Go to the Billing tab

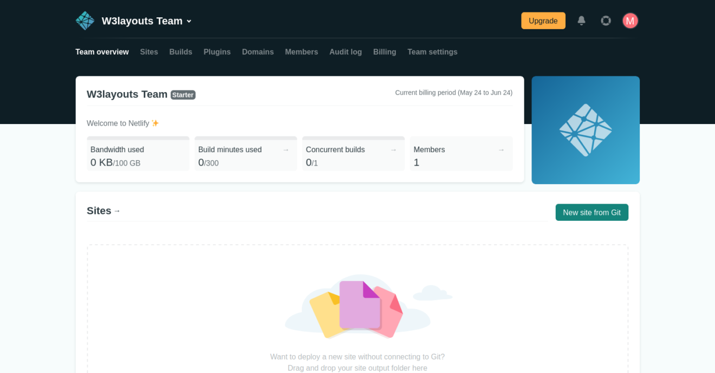coord(385,52)
